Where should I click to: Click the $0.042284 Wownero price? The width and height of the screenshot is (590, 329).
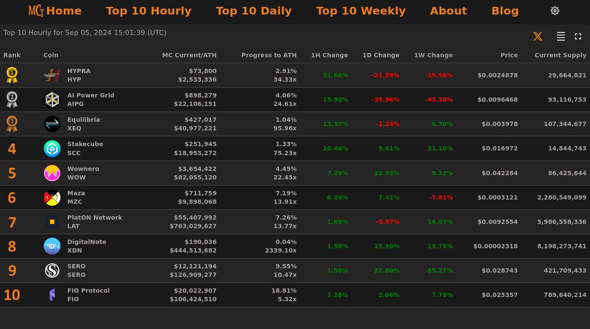[x=500, y=173]
